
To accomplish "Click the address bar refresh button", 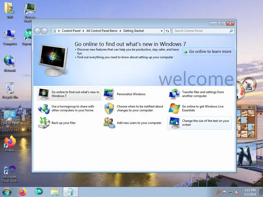I will [x=167, y=31].
